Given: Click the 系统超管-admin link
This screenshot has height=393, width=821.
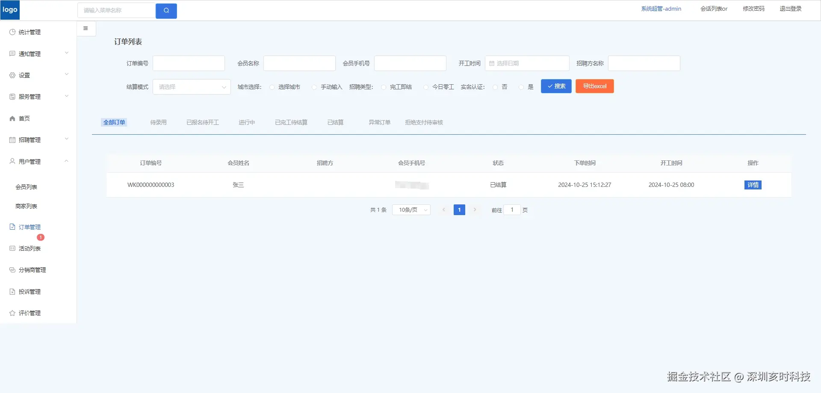Looking at the screenshot, I should pos(661,9).
